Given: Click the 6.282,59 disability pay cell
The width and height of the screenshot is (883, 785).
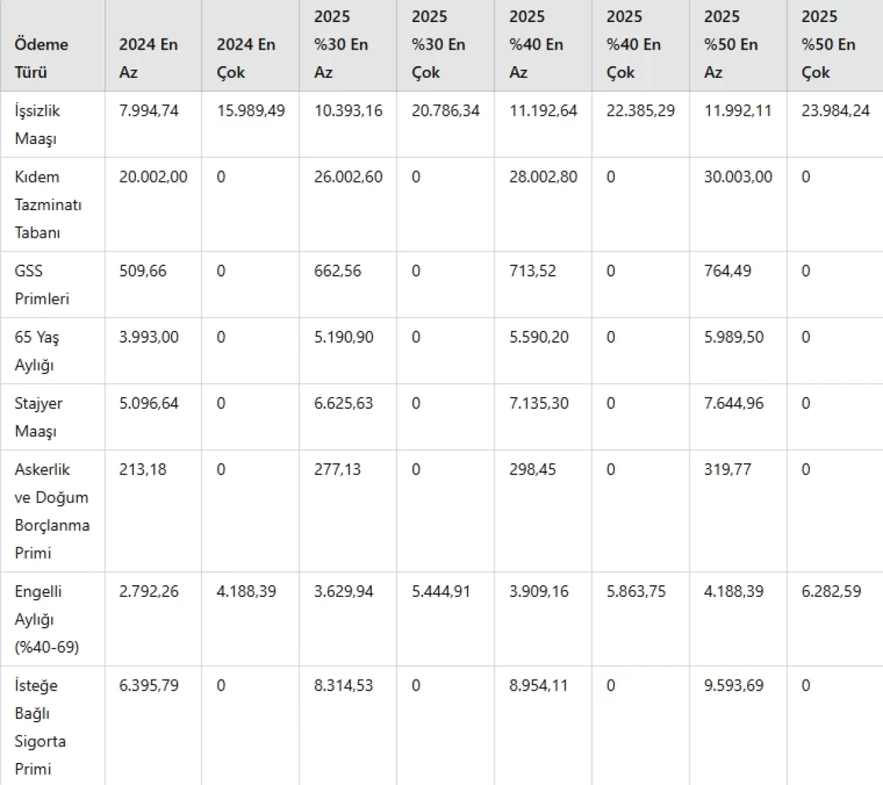Looking at the screenshot, I should tap(831, 591).
